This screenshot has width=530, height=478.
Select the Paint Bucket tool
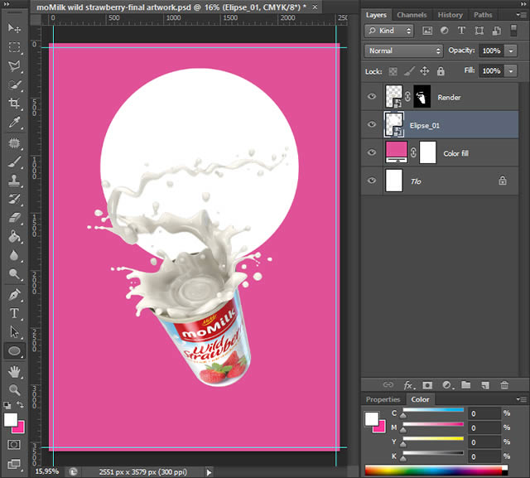pyautogui.click(x=14, y=237)
